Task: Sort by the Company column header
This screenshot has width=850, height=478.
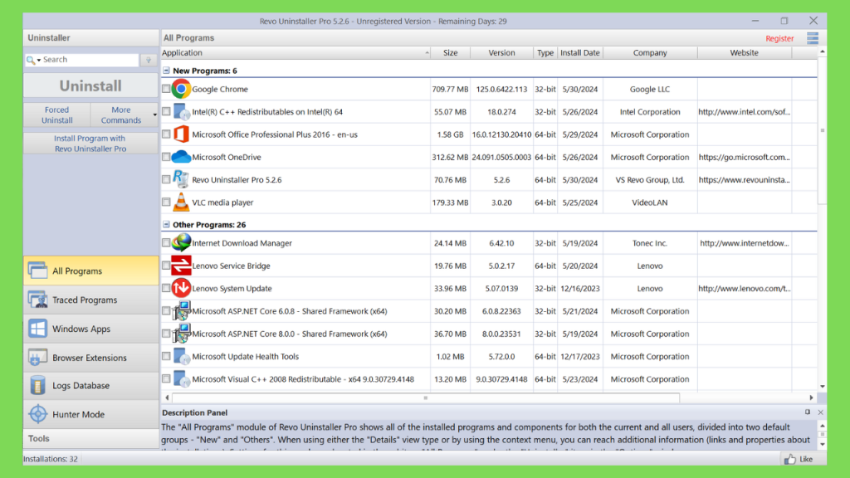Action: (x=650, y=52)
